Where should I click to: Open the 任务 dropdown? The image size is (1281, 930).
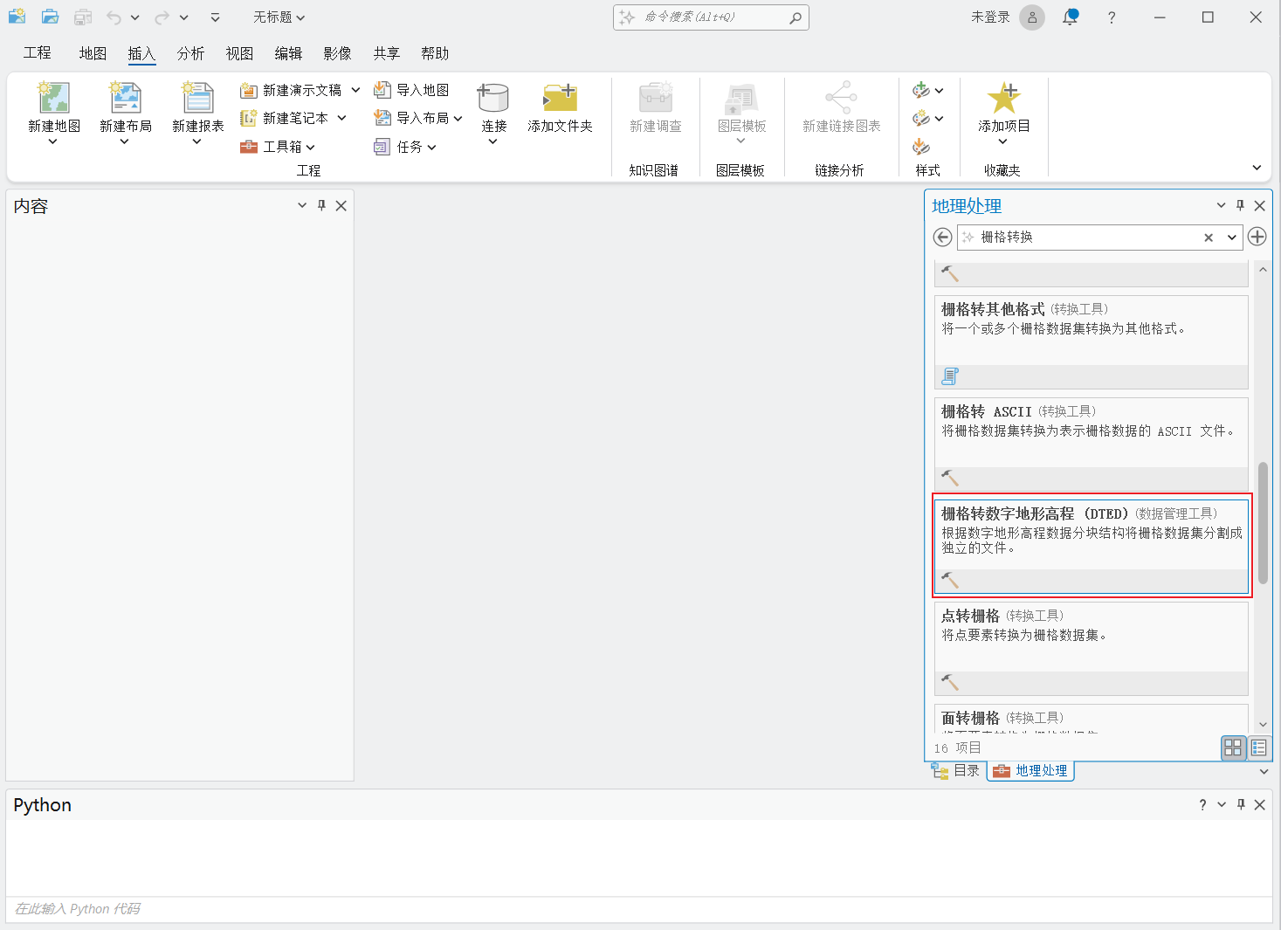405,147
